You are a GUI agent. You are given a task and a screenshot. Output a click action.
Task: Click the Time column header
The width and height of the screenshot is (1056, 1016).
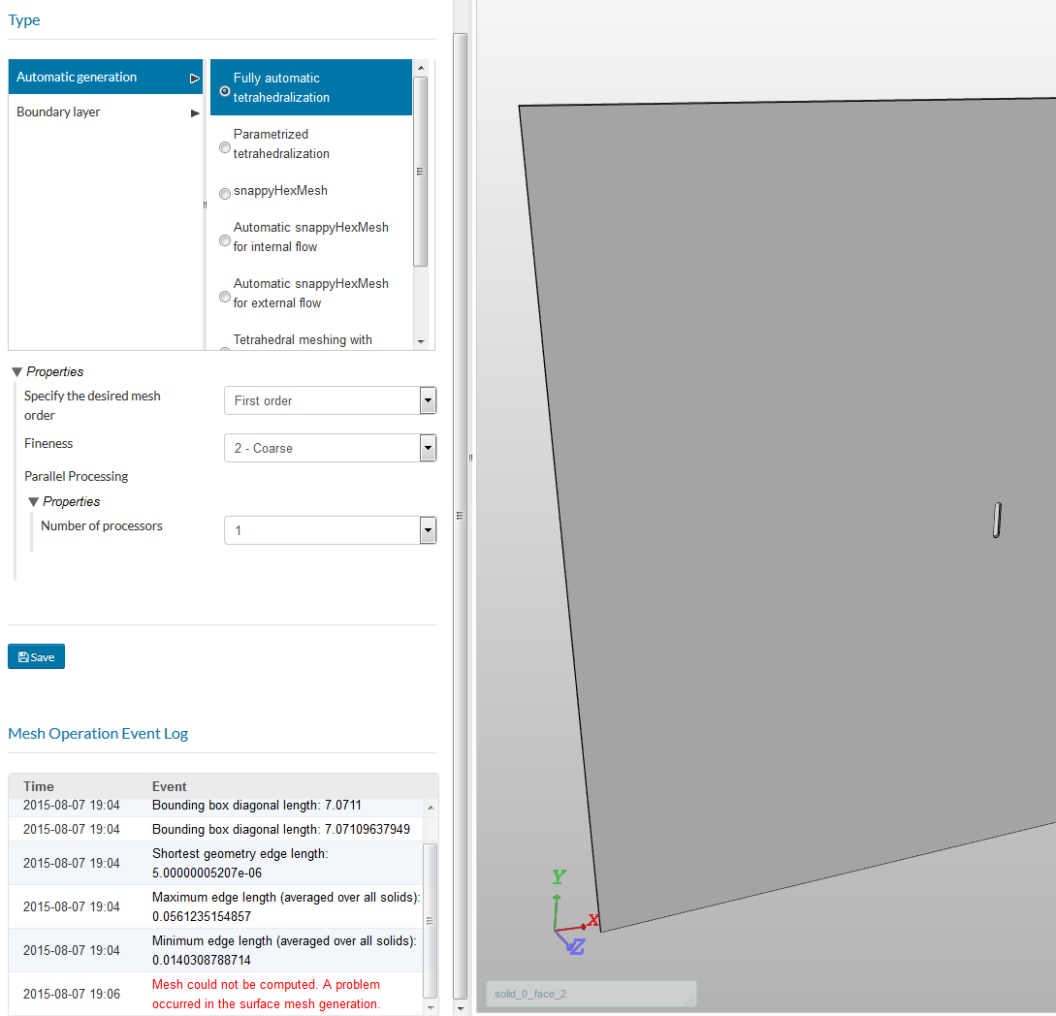(x=39, y=786)
